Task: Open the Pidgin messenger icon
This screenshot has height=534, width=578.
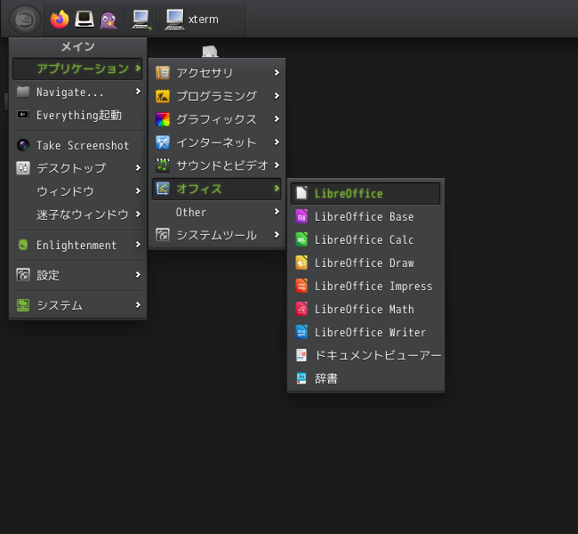Action: point(108,20)
